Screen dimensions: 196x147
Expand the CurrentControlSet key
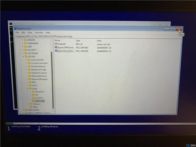click(x=26, y=63)
